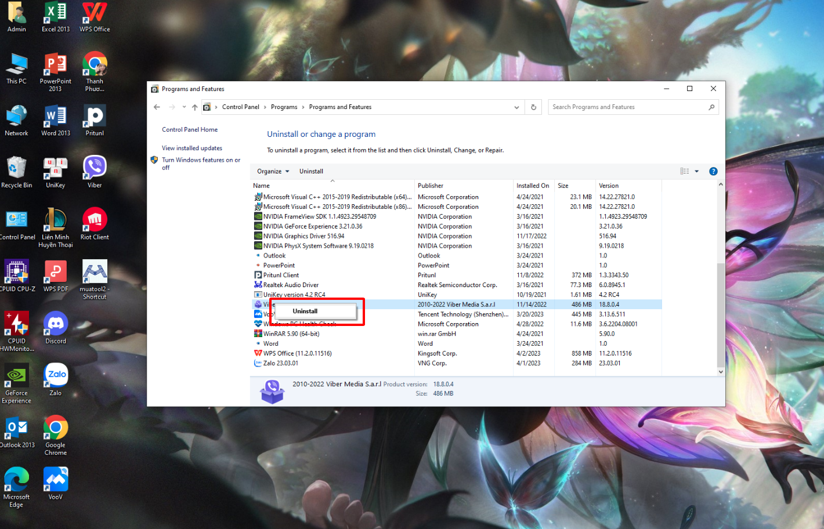
Task: Open the Help question mark button
Action: (713, 171)
